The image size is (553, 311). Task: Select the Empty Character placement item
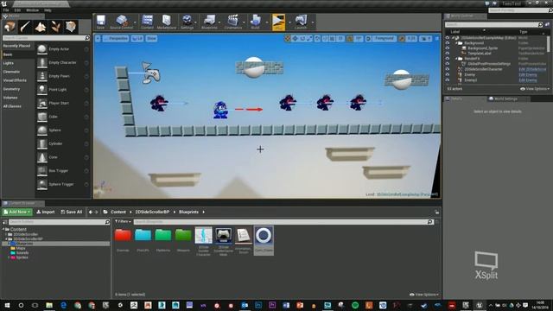coord(63,62)
